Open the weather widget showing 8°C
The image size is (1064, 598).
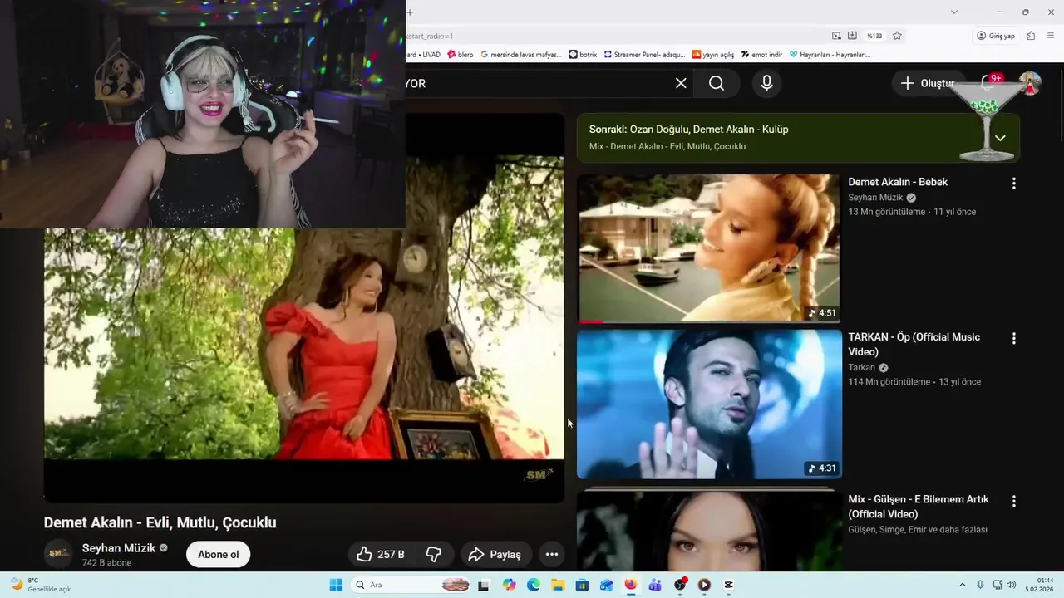click(40, 585)
